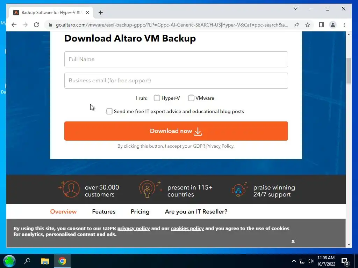Click the address bar URL
Viewport: 358px width, 268px height.
[x=172, y=25]
